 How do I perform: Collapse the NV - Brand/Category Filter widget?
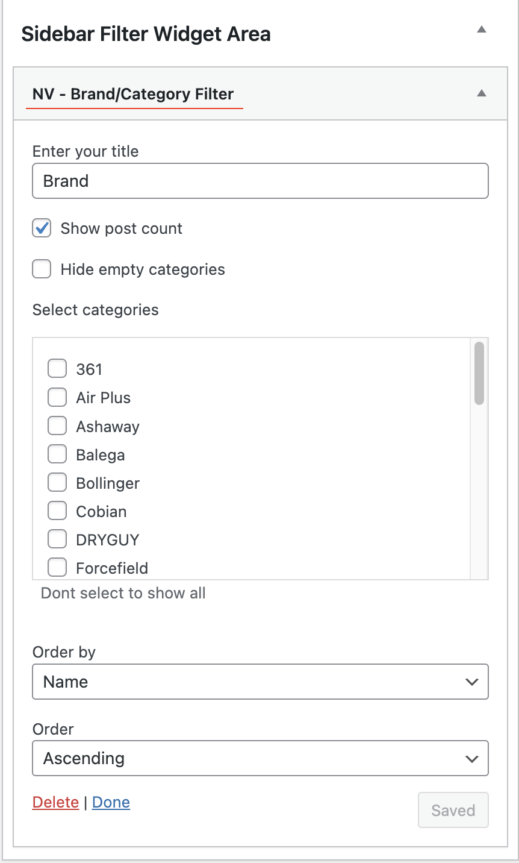[x=481, y=93]
